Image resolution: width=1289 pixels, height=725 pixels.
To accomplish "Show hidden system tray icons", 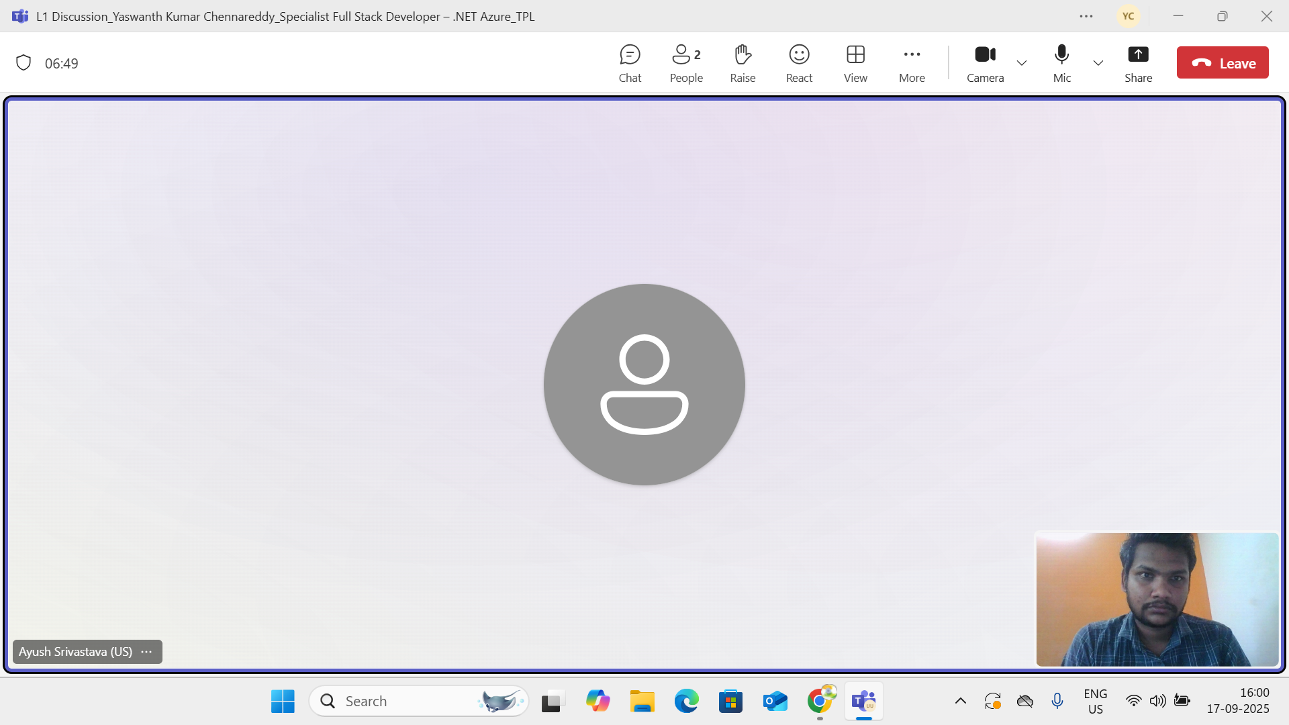I will [961, 701].
